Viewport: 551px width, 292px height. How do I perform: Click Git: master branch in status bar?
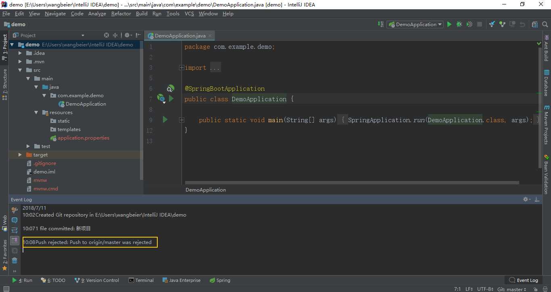click(511, 289)
